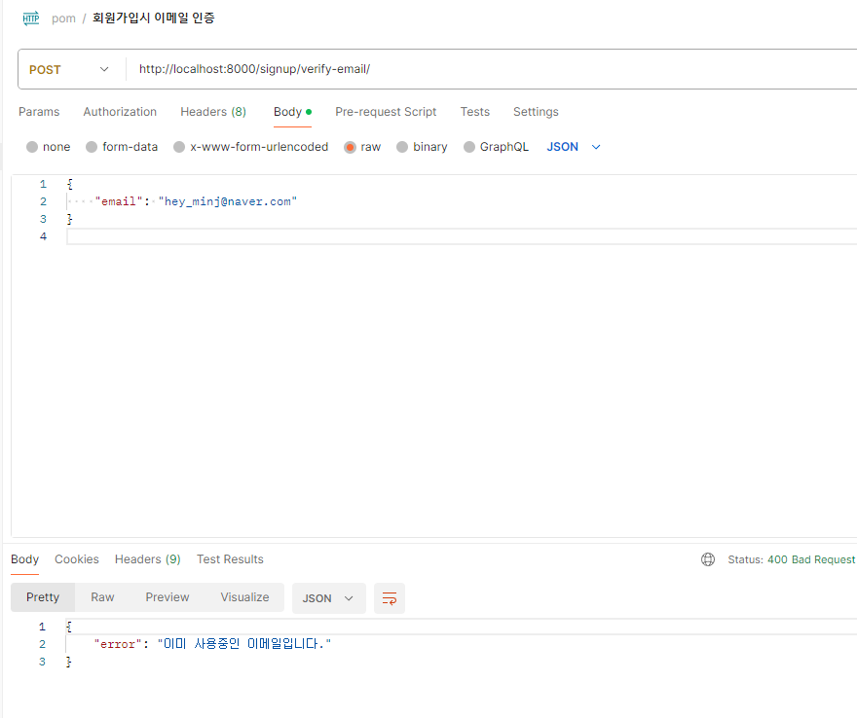The height and width of the screenshot is (718, 857).
Task: Open the Headers (8) request tab
Action: click(213, 112)
